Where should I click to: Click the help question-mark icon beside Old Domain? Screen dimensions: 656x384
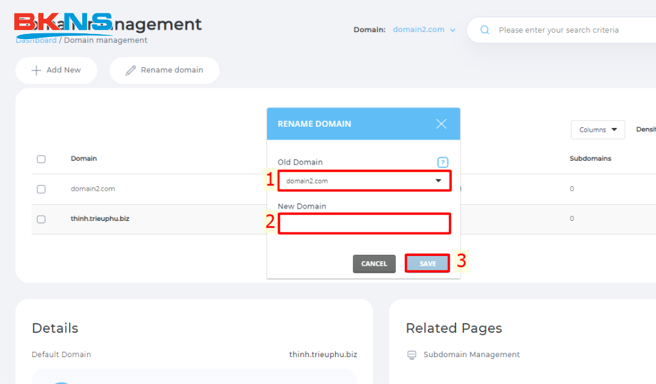coord(443,162)
